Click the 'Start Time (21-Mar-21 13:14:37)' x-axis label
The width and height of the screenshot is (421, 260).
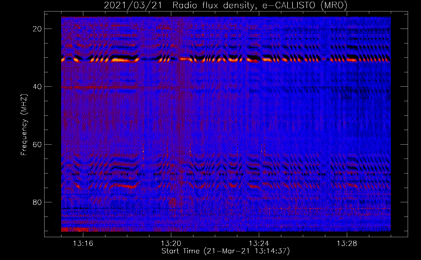226,251
